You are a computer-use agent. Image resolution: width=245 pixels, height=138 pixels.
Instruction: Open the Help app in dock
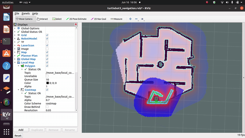pos(6,66)
